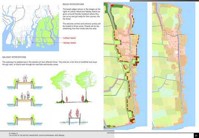
Task: Click the paragraph describing solidified mud walkways
Action: (x=49, y=63)
